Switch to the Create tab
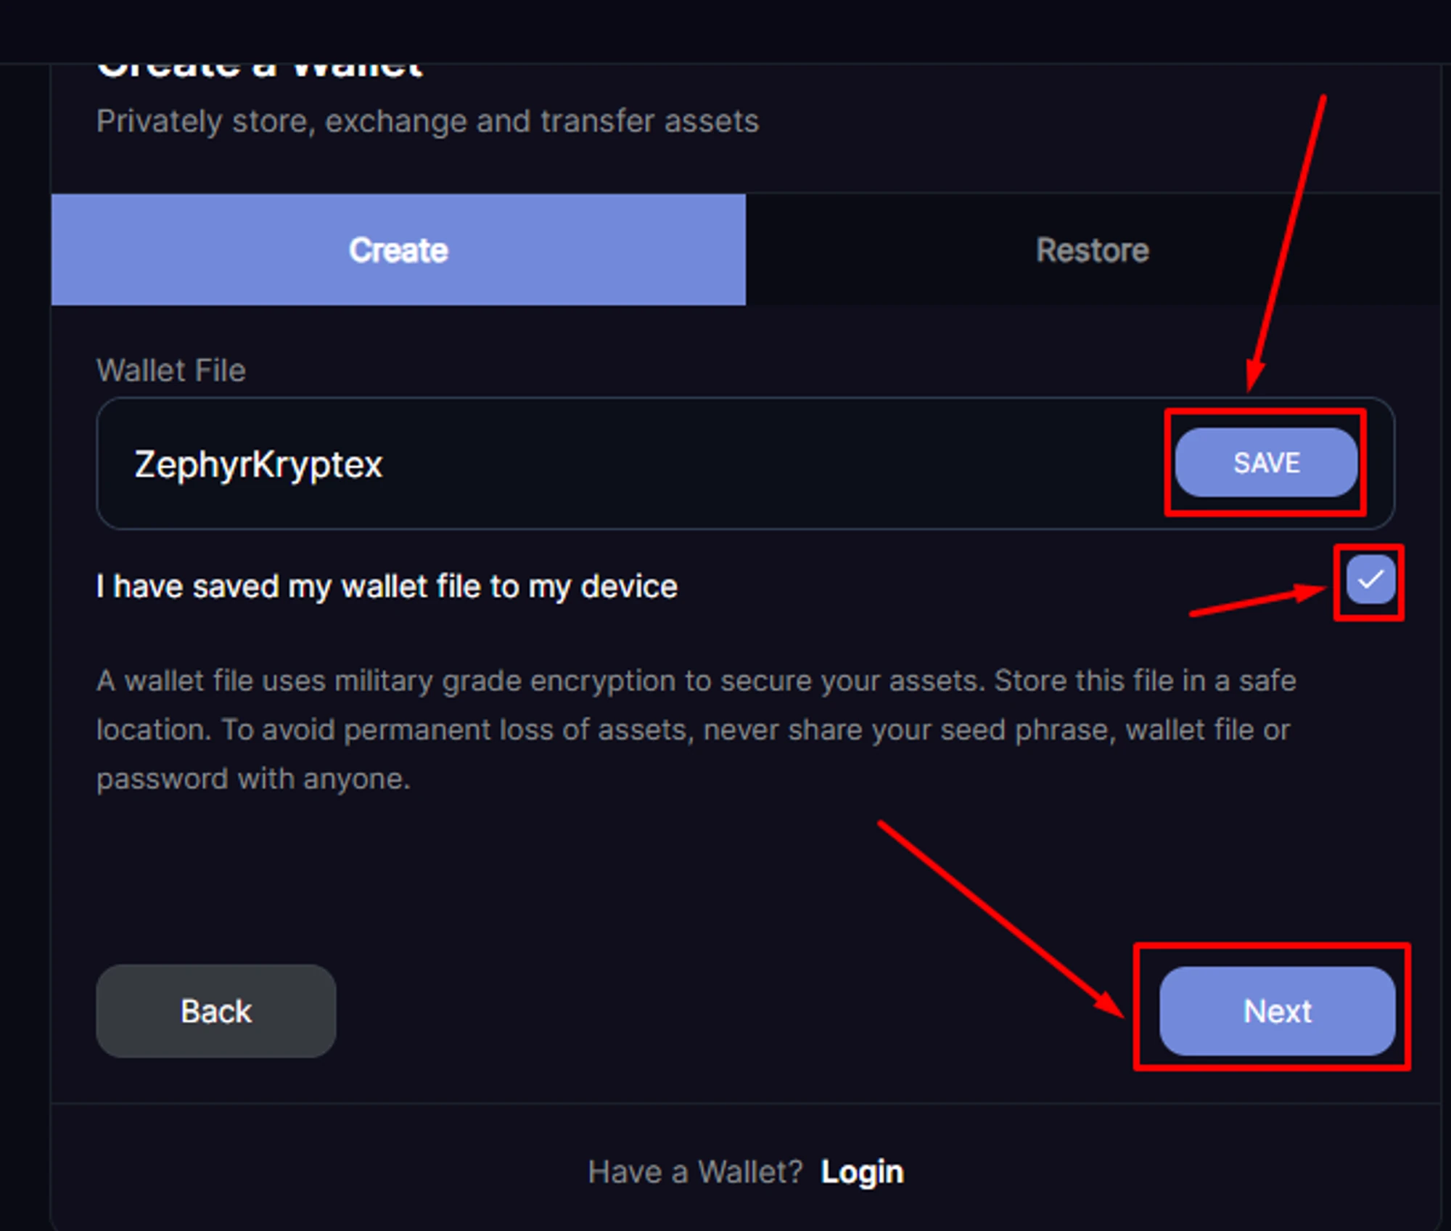 [398, 250]
